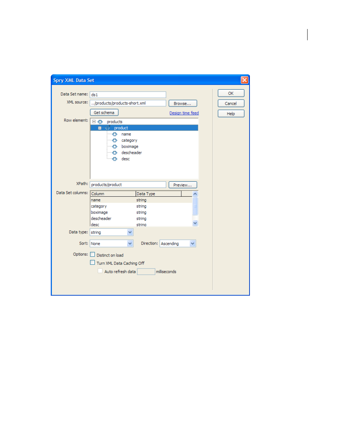346x448 pixels.
Task: Open the Sort dropdown
Action: (x=130, y=243)
